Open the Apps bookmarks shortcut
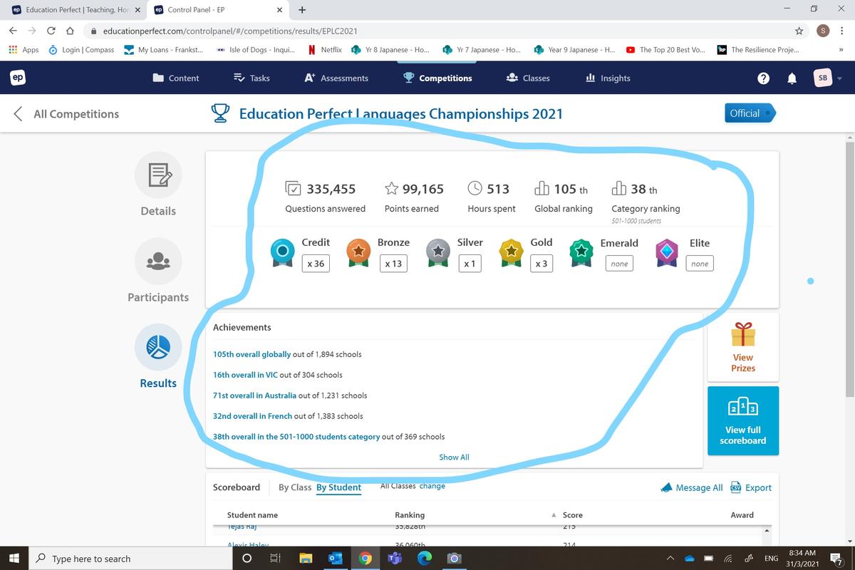The image size is (855, 570). [x=24, y=50]
